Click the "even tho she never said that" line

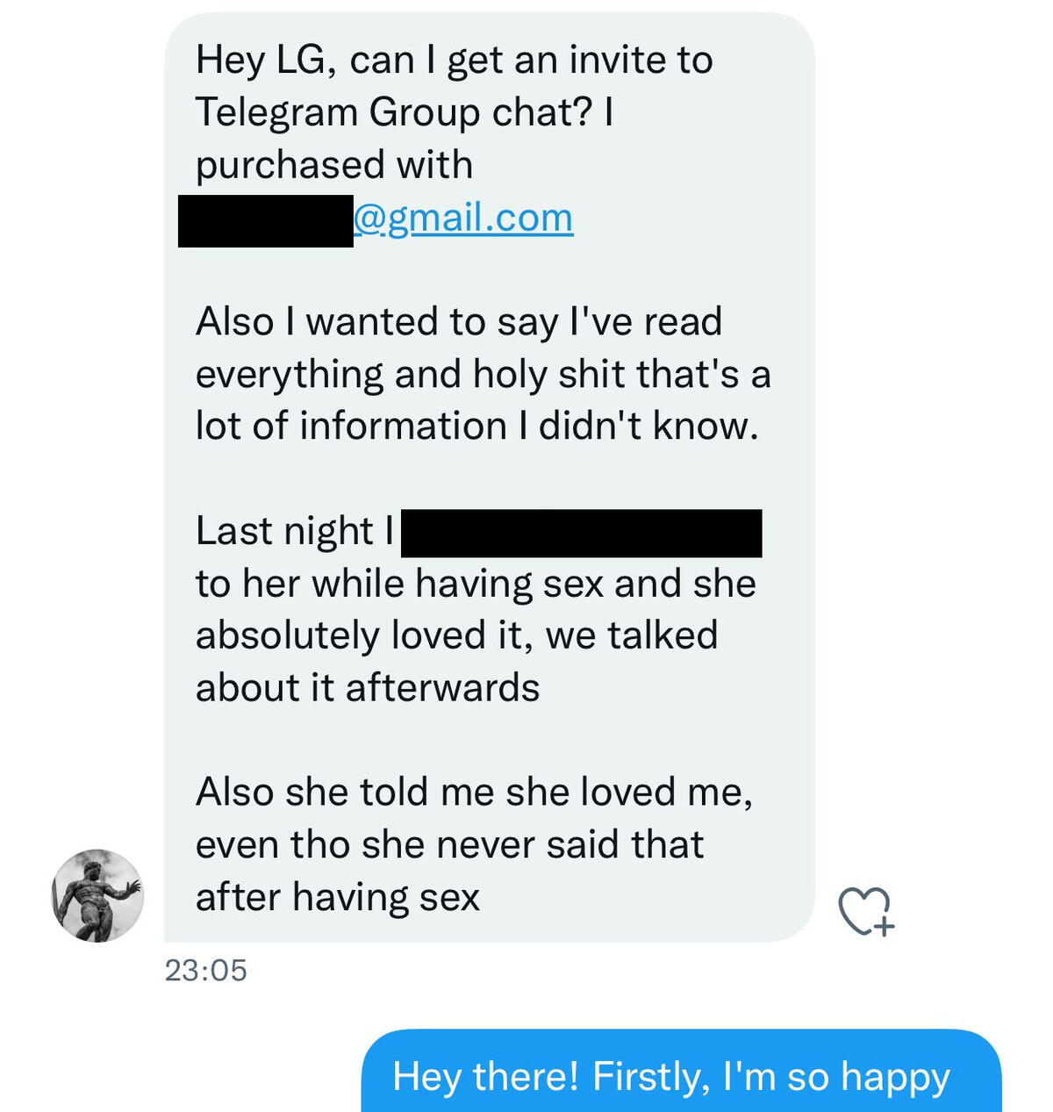(449, 844)
